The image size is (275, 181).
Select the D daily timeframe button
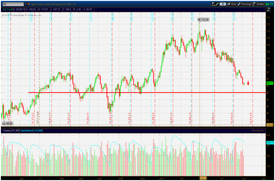(x=223, y=4)
